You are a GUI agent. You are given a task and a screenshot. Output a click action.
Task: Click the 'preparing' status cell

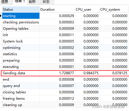(x=21, y=60)
